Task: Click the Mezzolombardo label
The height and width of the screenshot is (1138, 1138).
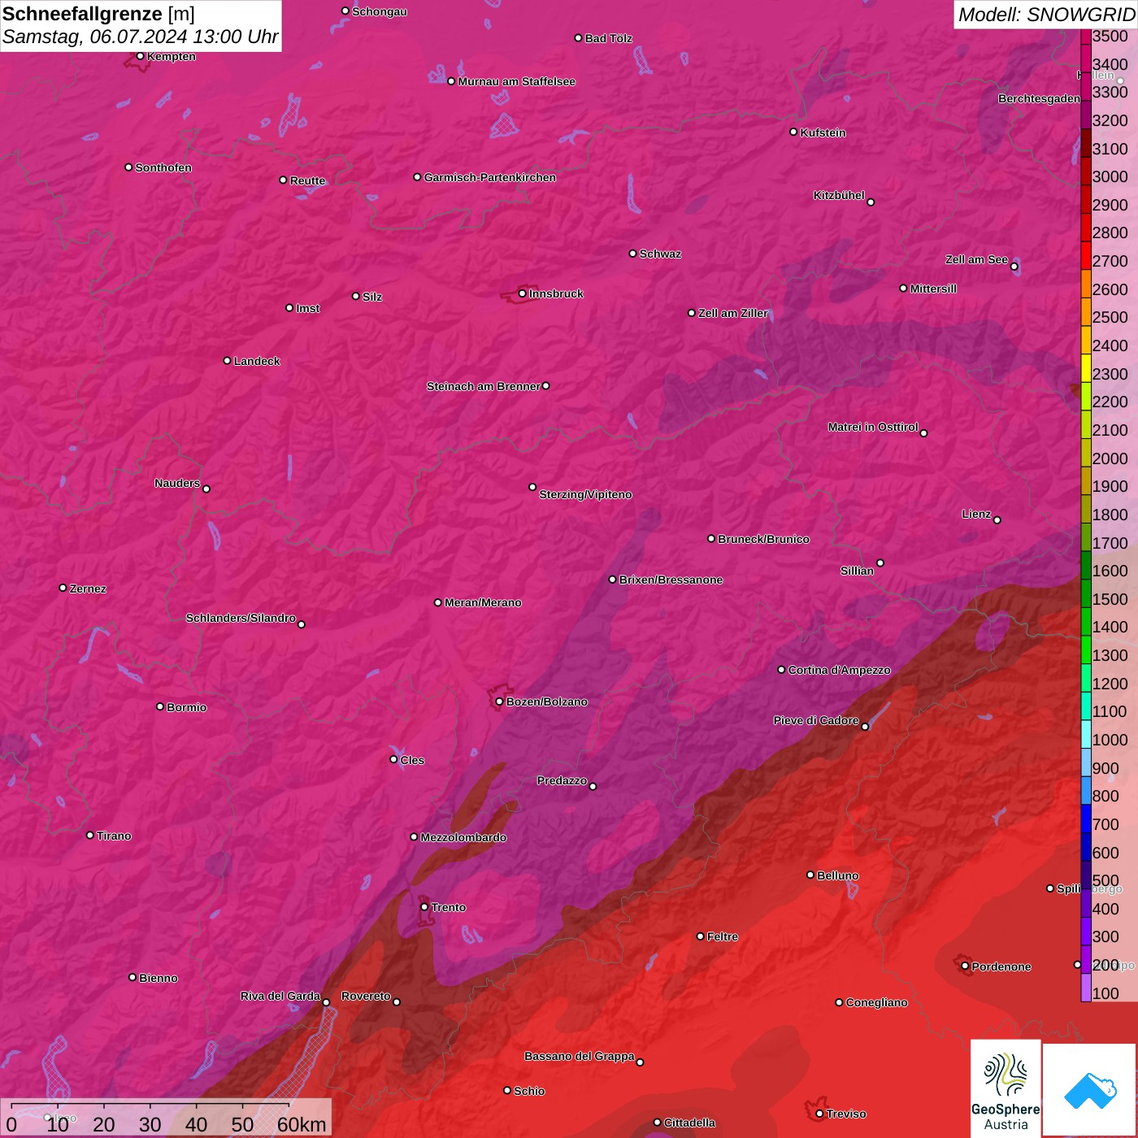Action: click(463, 837)
